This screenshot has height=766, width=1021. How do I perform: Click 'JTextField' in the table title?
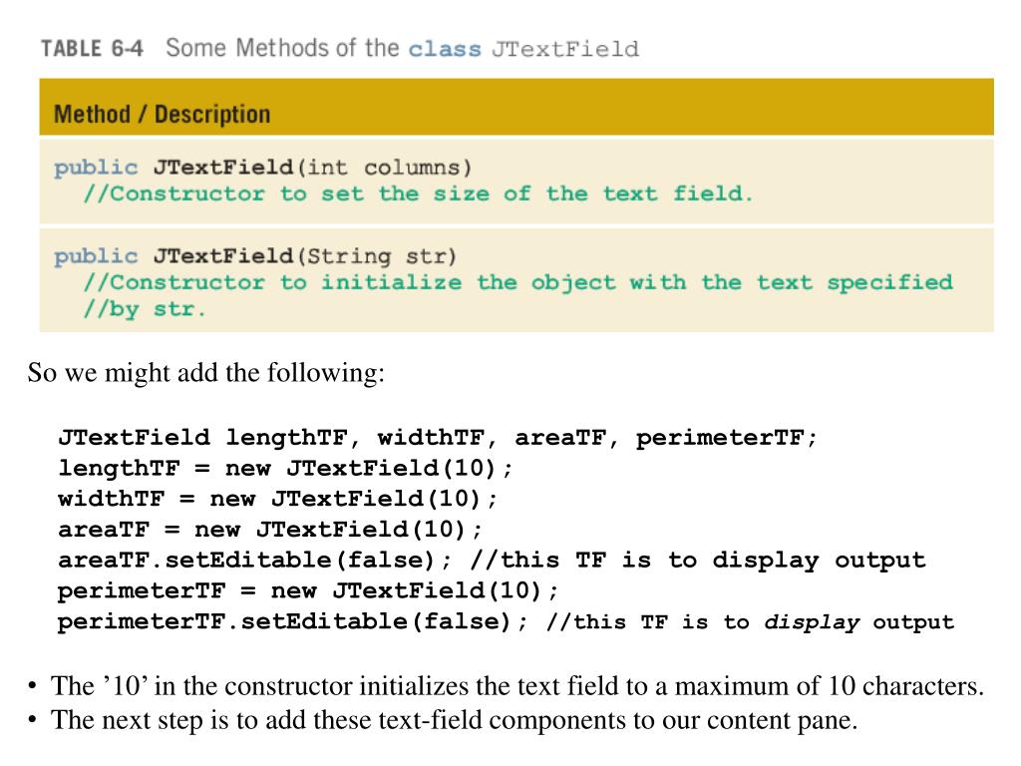point(565,50)
